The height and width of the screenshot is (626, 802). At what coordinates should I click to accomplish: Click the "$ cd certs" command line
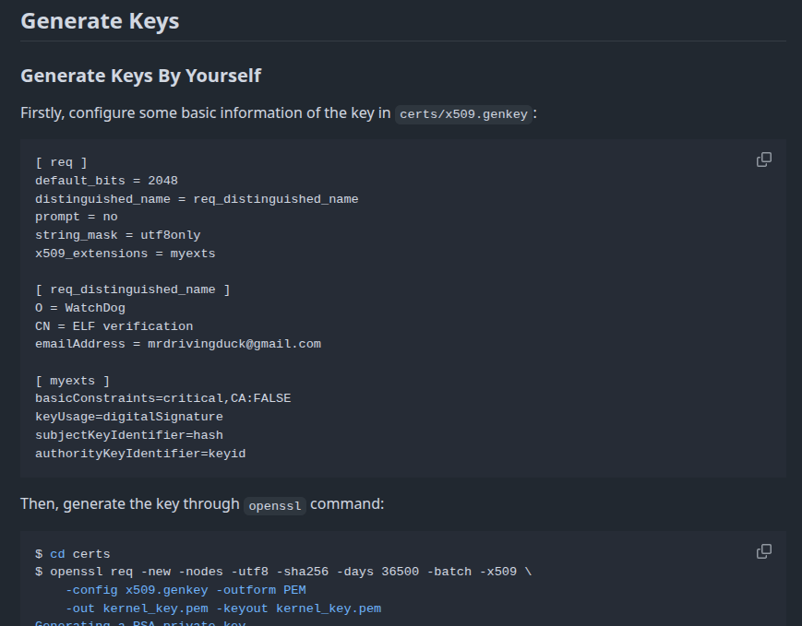point(72,554)
